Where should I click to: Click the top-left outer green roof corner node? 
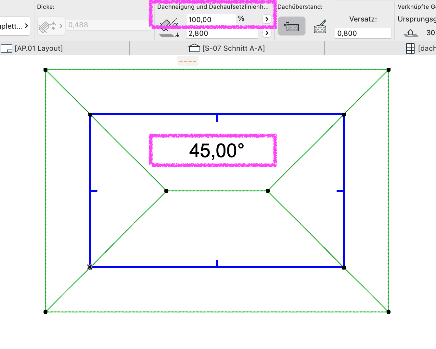45,70
